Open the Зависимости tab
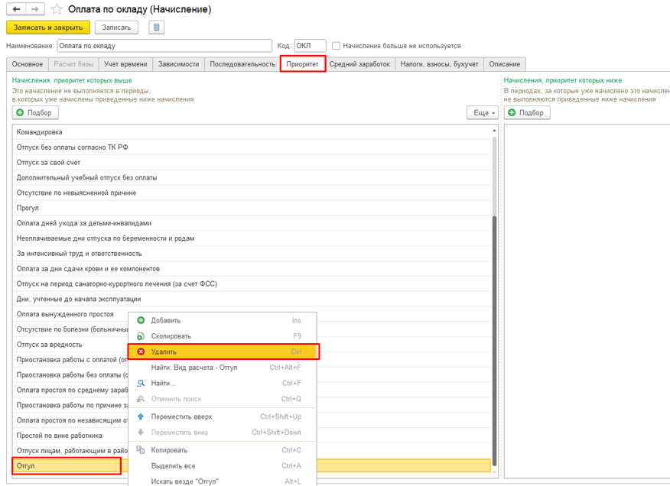This screenshot has width=670, height=486. (179, 64)
